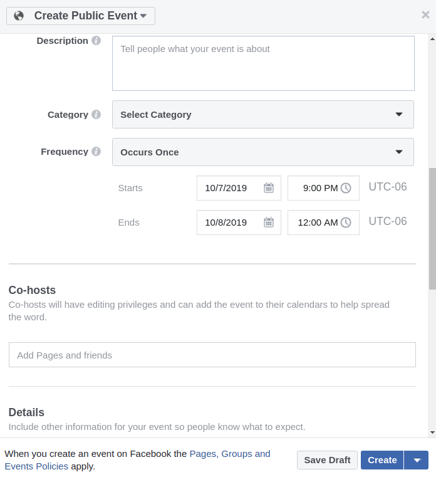Click the info icon beside Category
436x482 pixels.
96,115
